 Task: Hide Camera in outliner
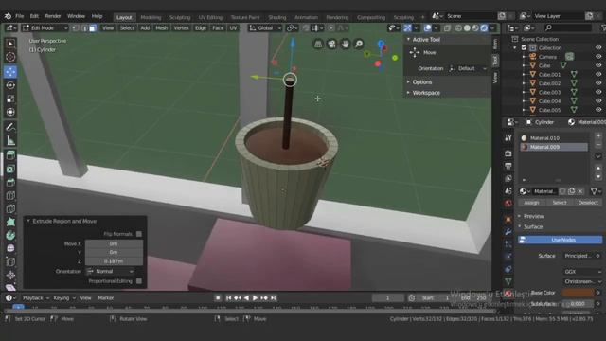(x=598, y=57)
